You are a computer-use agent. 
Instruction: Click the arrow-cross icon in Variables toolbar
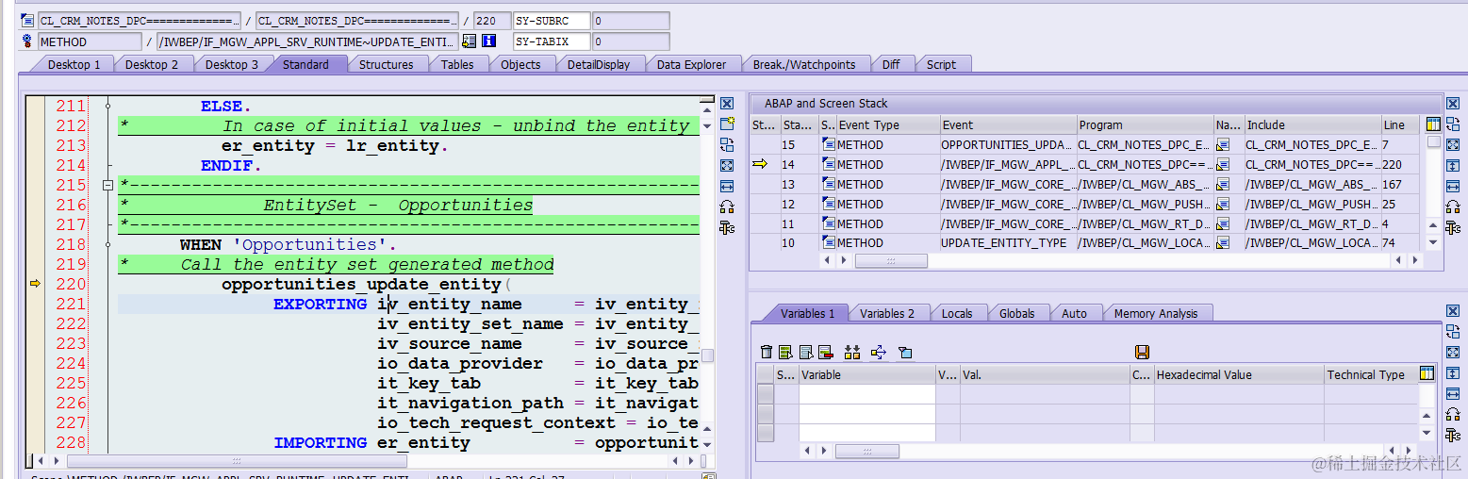[879, 352]
